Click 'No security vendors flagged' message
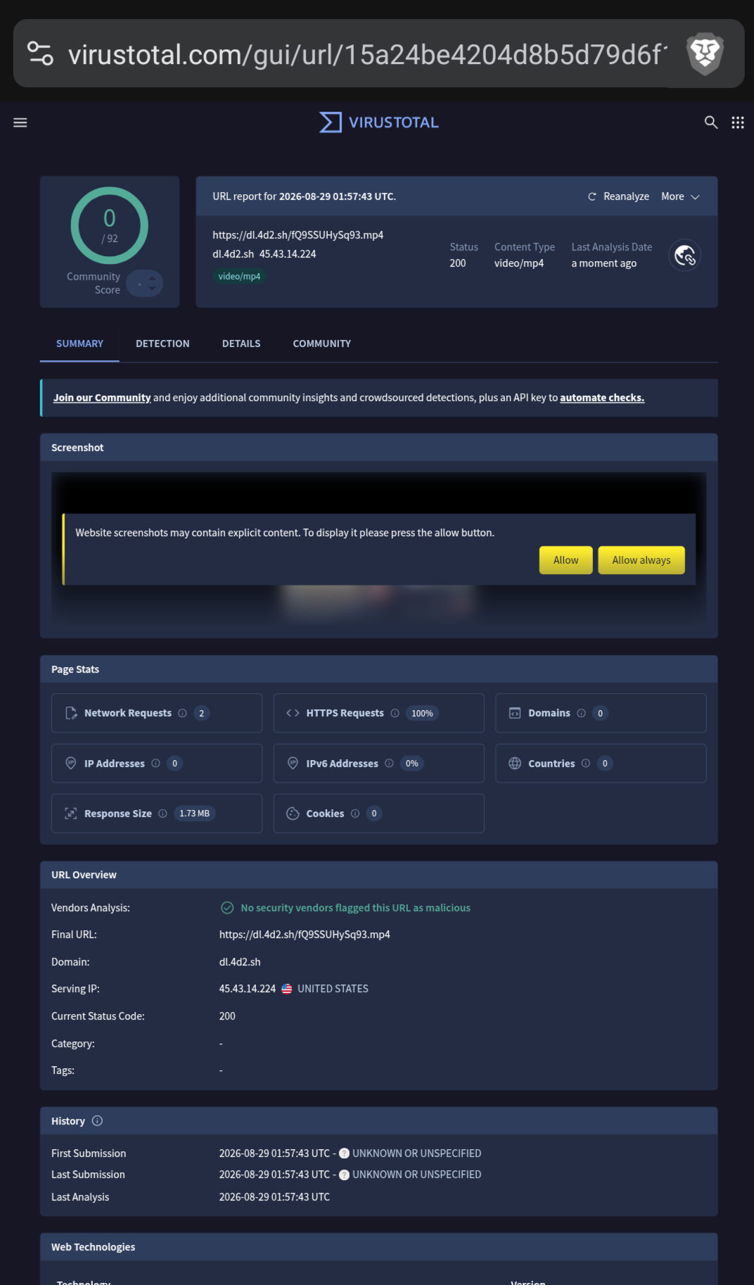Viewport: 754px width, 1285px height. click(x=355, y=909)
